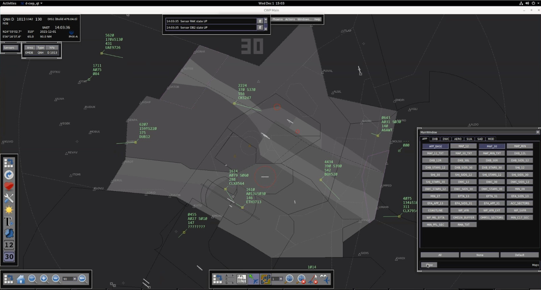Open the MainWindow title dropdown arrow
541x290 pixels.
[x=538, y=132]
